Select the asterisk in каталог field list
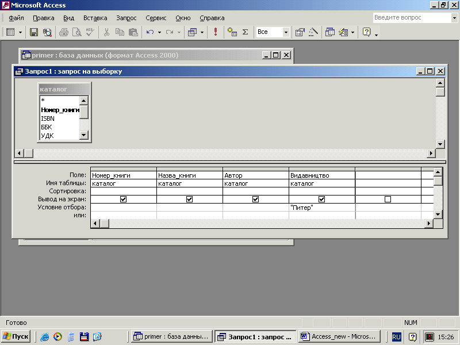Image resolution: width=460 pixels, height=345 pixels. [60, 101]
